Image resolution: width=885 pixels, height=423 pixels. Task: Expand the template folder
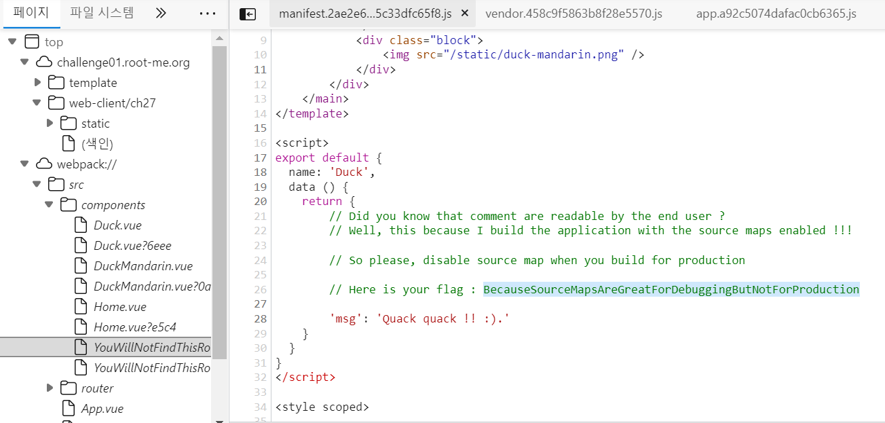coord(38,83)
